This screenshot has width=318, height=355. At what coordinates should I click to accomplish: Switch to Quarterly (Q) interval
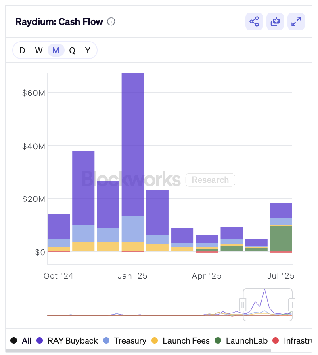(72, 50)
